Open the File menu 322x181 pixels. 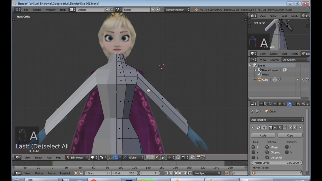click(x=26, y=10)
